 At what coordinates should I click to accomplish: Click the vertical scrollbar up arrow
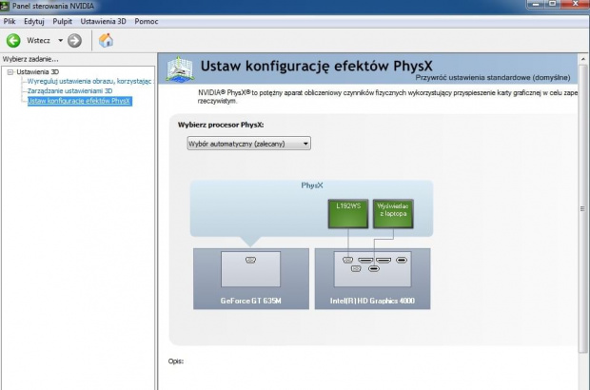point(582,59)
